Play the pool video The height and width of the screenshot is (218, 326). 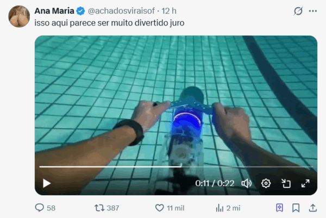click(47, 183)
